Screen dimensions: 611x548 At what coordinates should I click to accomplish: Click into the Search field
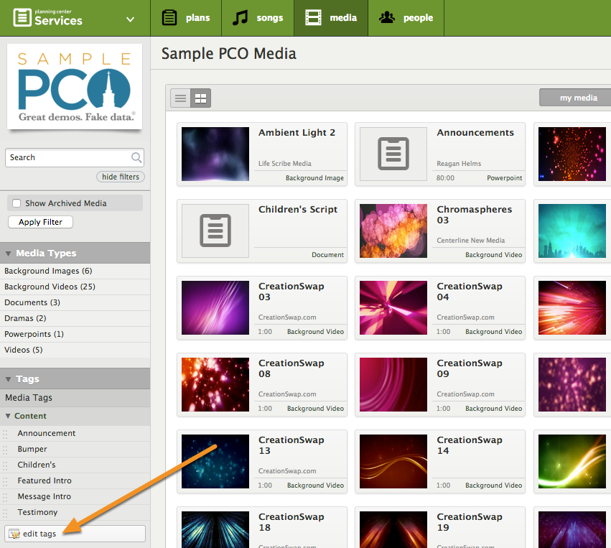point(75,157)
